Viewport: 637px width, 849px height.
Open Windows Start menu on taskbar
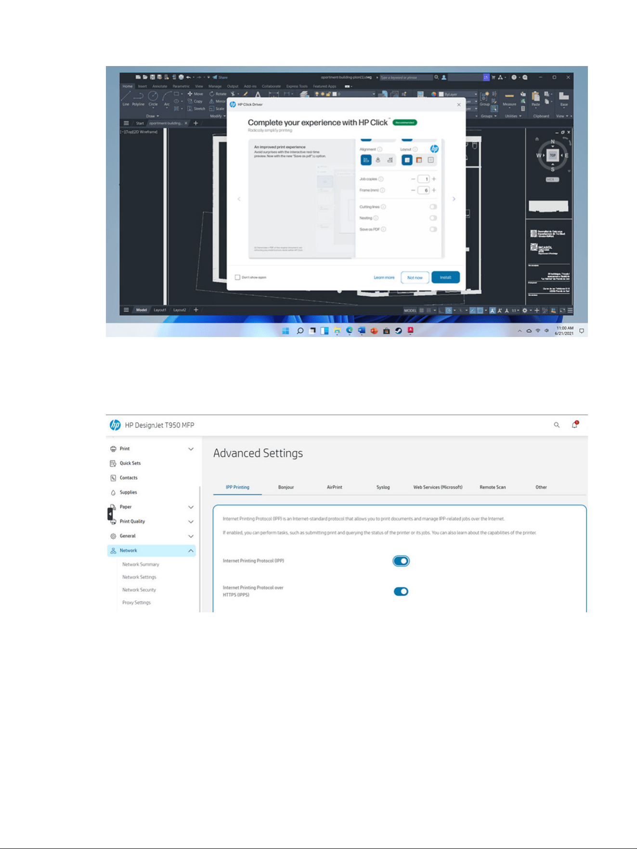pos(286,331)
